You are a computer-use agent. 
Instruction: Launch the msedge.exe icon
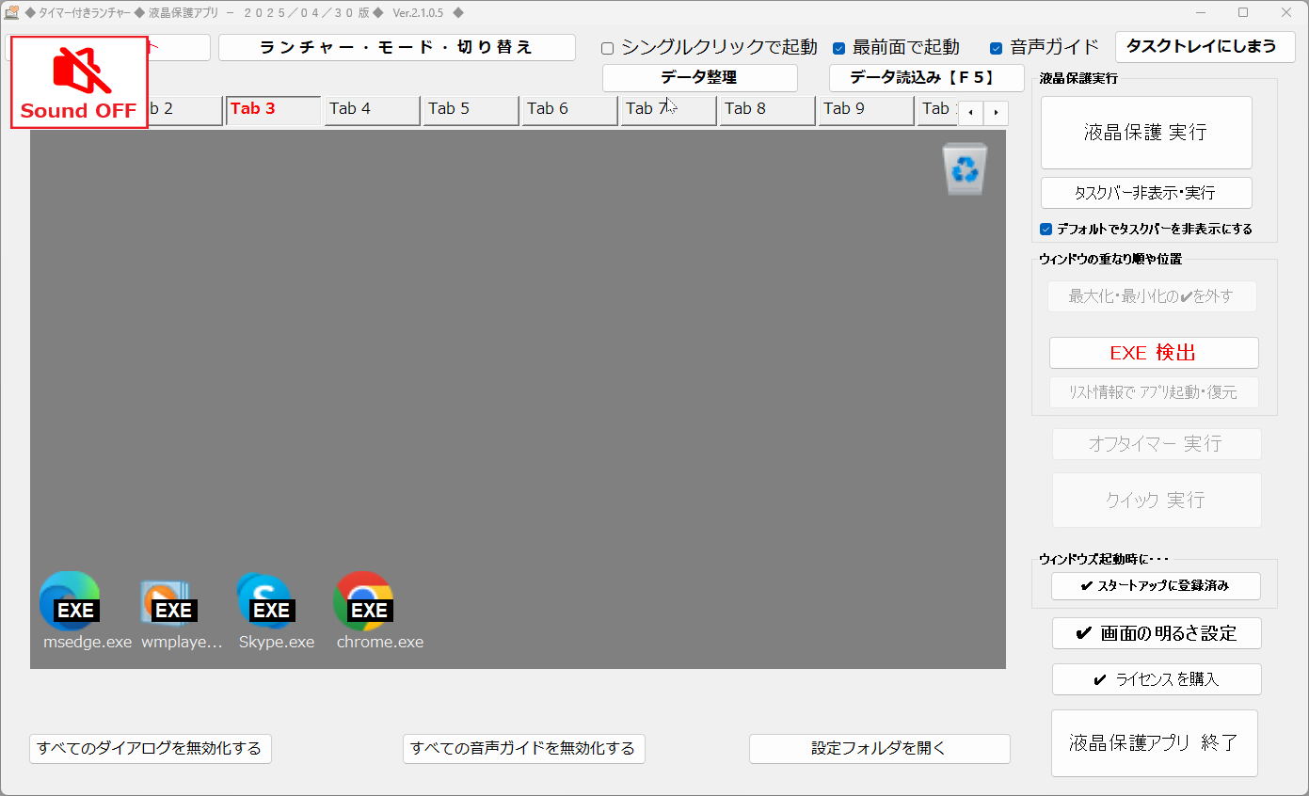tap(70, 600)
